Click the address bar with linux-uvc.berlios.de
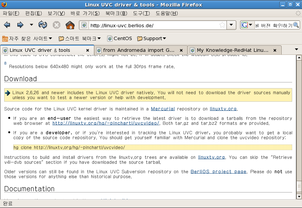This screenshot has width=302, height=208. 154,25
